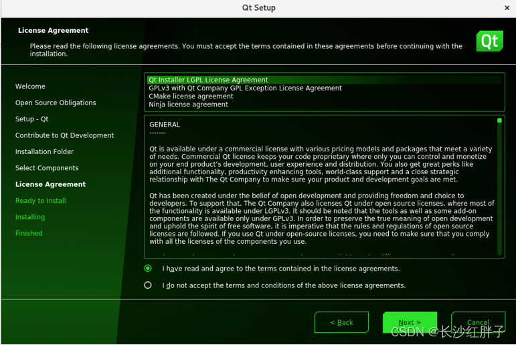Select GPLv3 with Qt Company GPL Exception
This screenshot has height=345, width=516.
coord(324,88)
